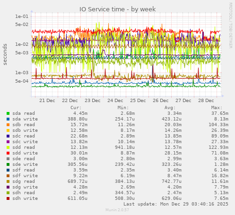Click inside the IO service time graph
The height and width of the screenshot is (215, 235).
coord(126,54)
